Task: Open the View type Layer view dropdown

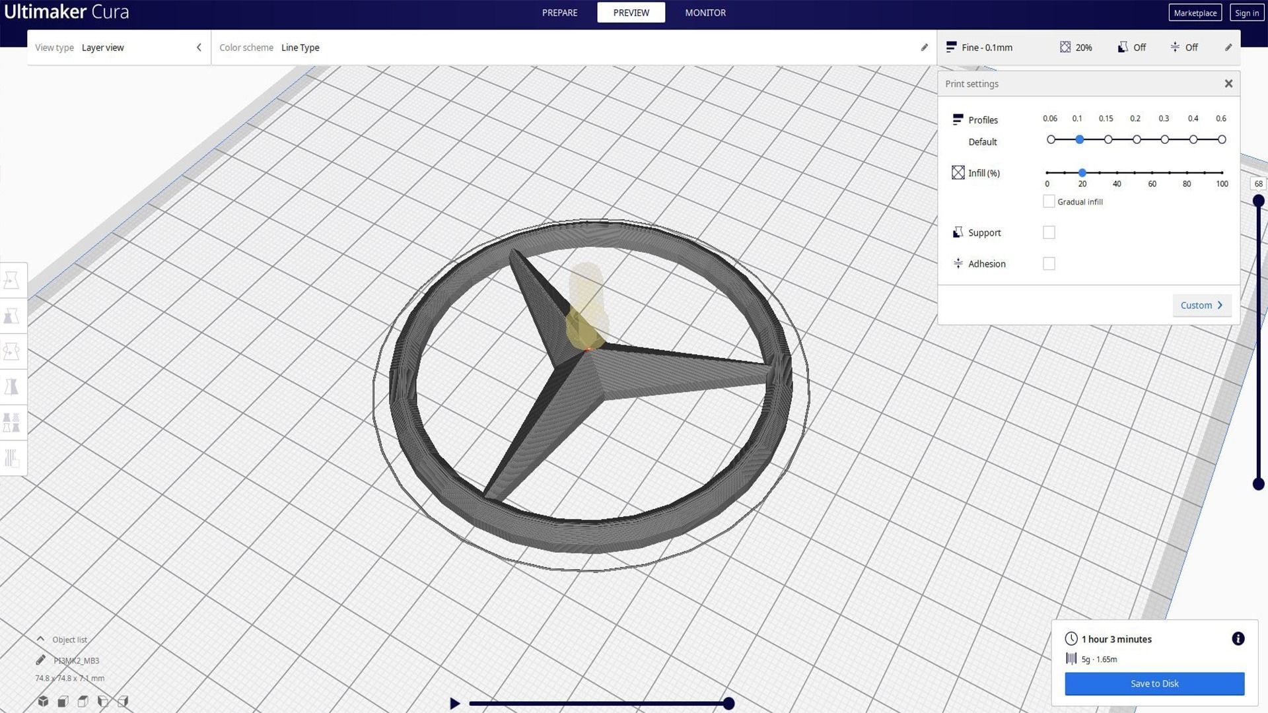Action: 119,48
